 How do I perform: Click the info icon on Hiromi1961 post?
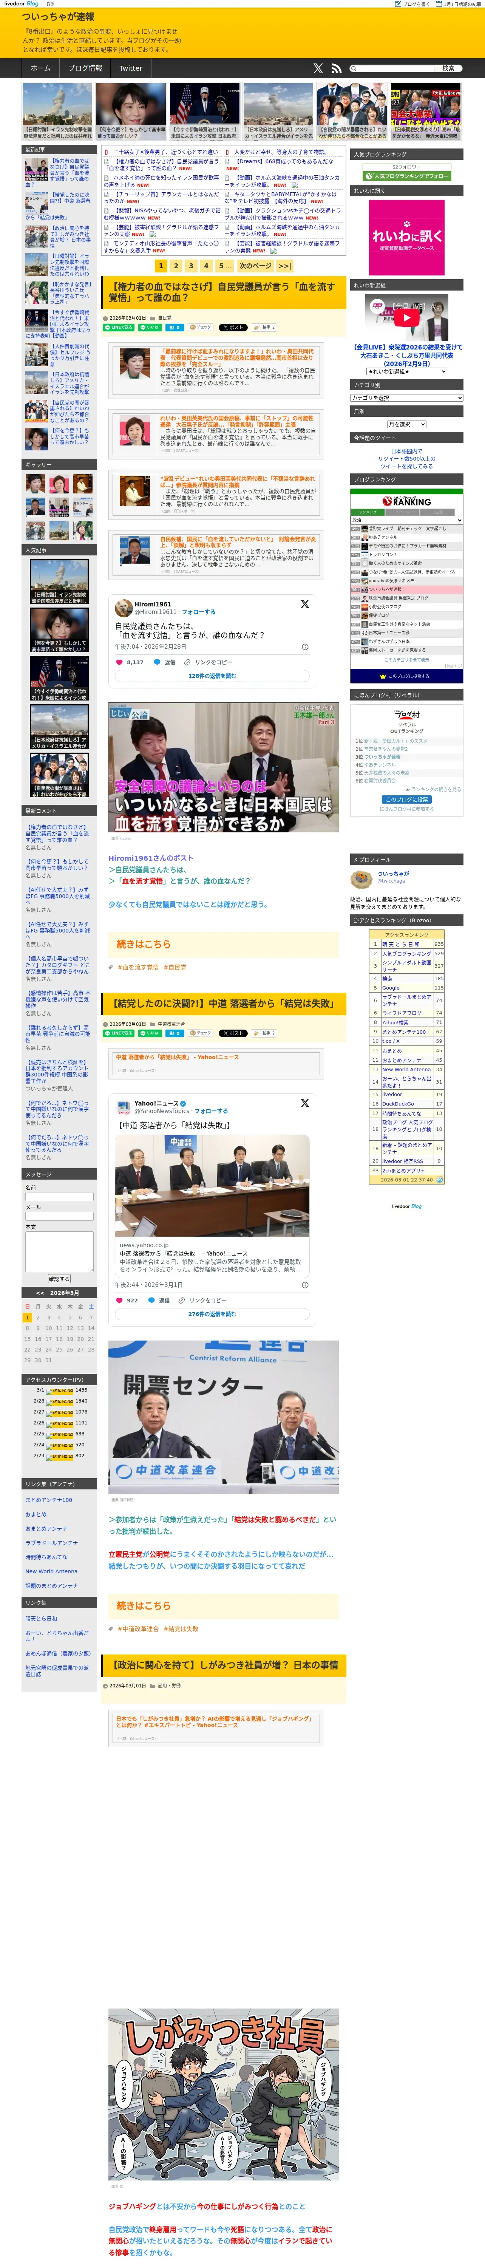(306, 647)
